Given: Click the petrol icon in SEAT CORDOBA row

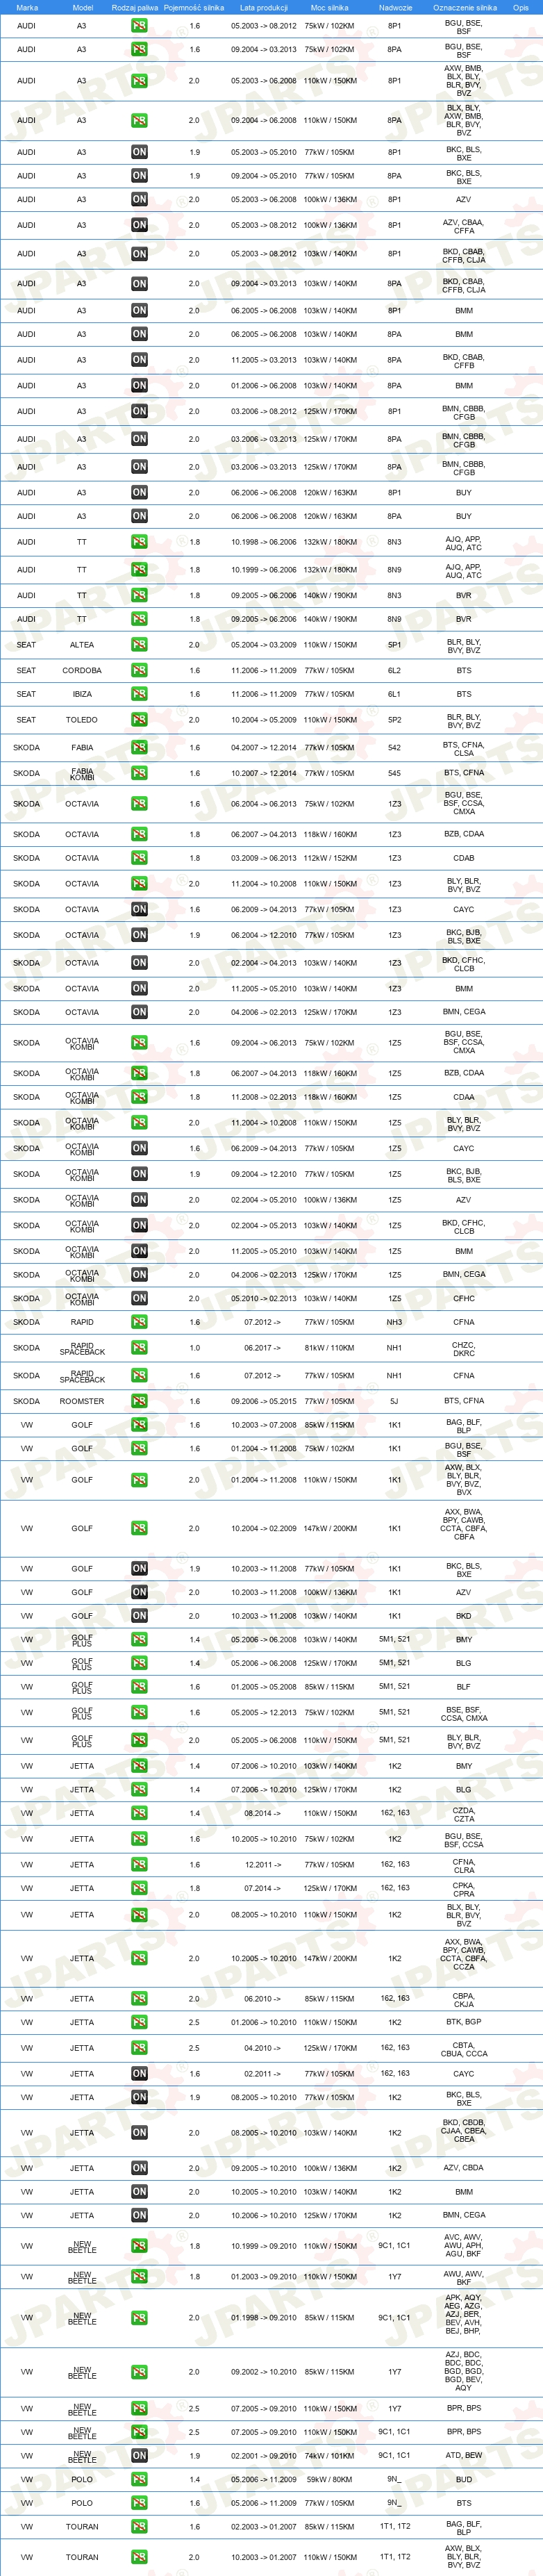Looking at the screenshot, I should [x=139, y=670].
